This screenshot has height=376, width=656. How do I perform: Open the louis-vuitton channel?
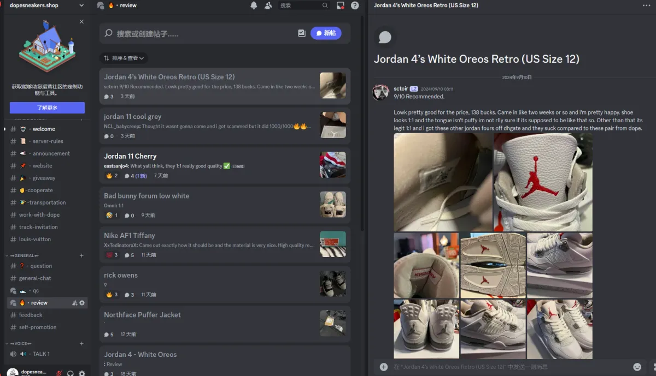(47, 239)
